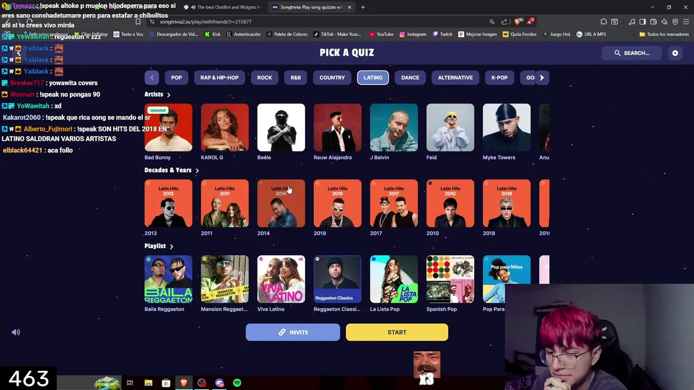Click the Brave Shields icon in address bar
Screen dimensions: 694x390
point(518,22)
